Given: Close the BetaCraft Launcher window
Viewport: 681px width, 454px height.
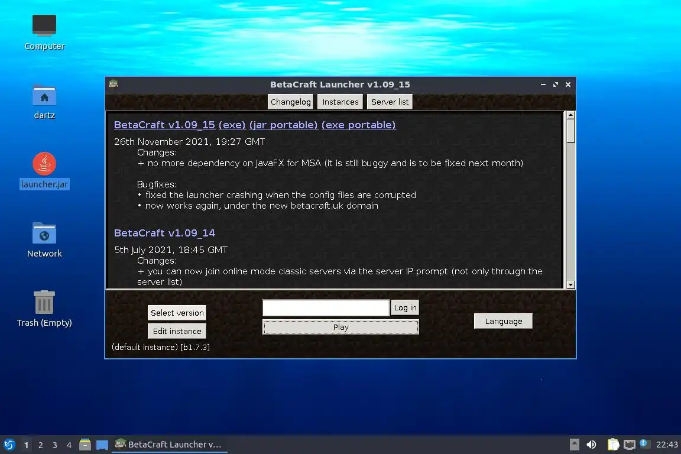Looking at the screenshot, I should point(567,85).
